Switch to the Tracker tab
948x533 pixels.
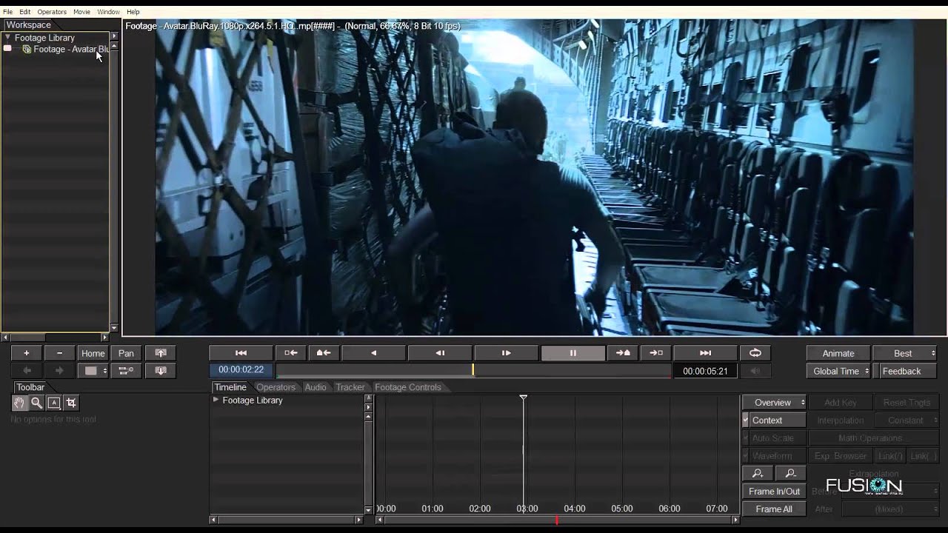point(350,387)
